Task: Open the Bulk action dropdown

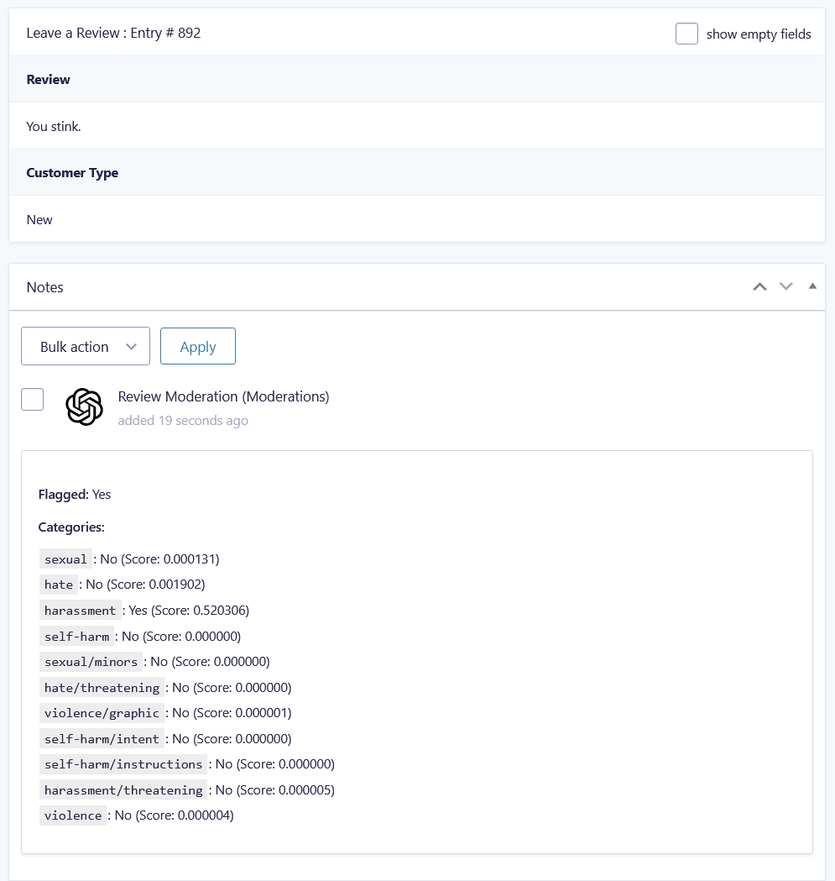Action: pyautogui.click(x=86, y=346)
